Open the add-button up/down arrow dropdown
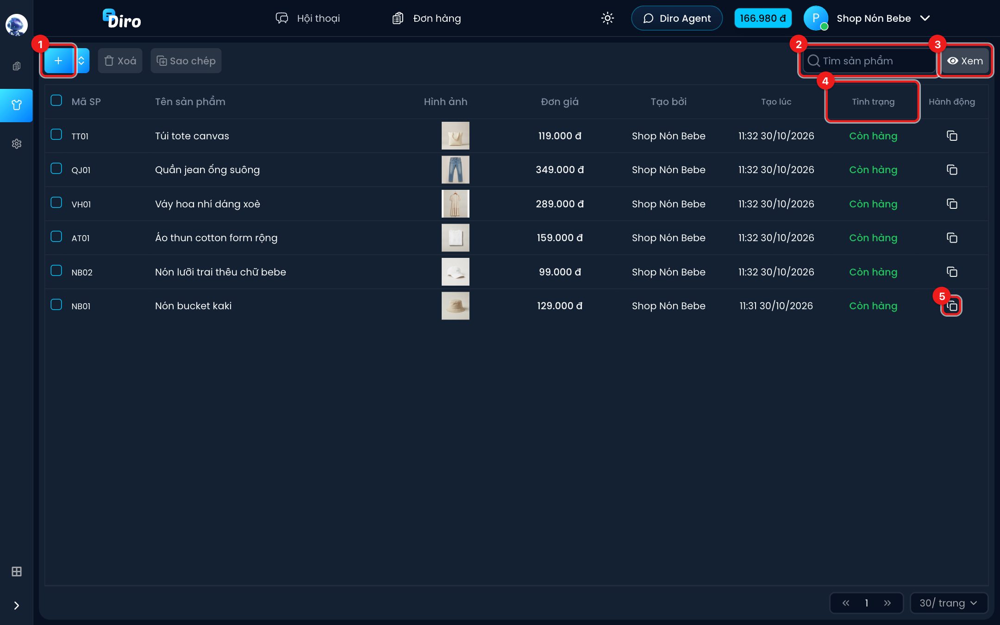The image size is (1000, 625). (x=81, y=61)
